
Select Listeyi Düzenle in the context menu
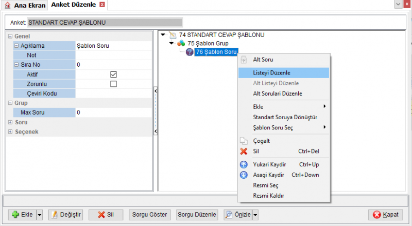pyautogui.click(x=284, y=73)
